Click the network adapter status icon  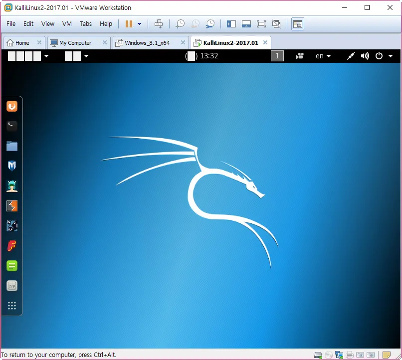tap(339, 355)
